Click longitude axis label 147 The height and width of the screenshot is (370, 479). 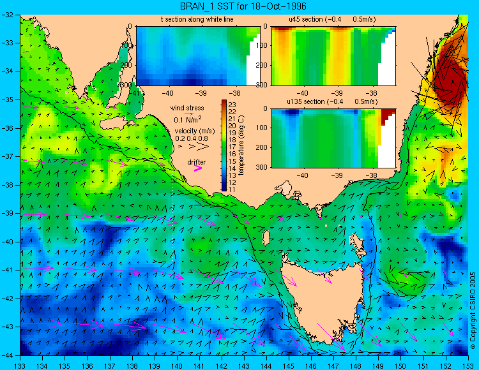pos(333,366)
